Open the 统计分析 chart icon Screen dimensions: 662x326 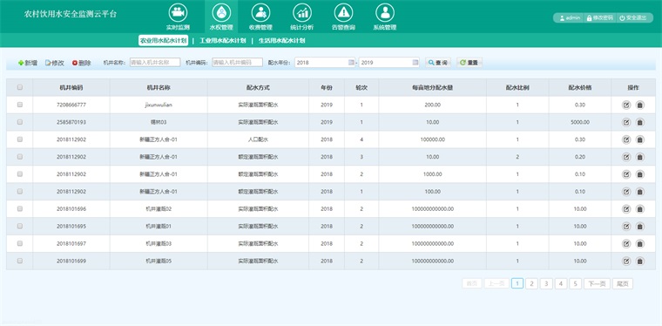[x=302, y=13]
